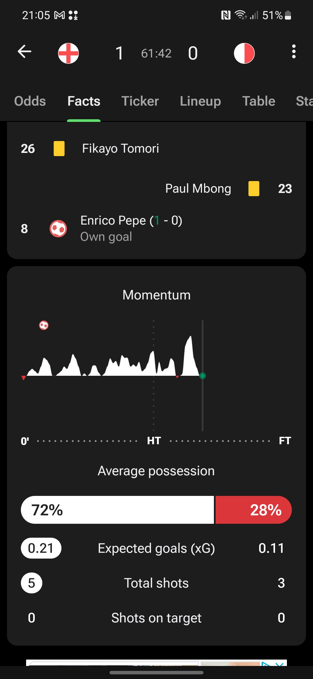Image resolution: width=313 pixels, height=679 pixels.
Task: Open Malta team crest icon
Action: [244, 53]
